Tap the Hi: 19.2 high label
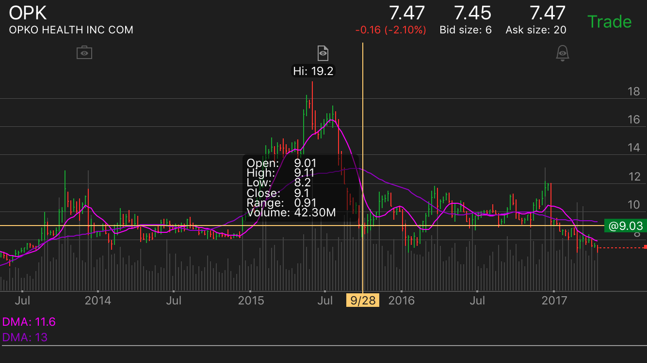The image size is (647, 363). [x=313, y=71]
